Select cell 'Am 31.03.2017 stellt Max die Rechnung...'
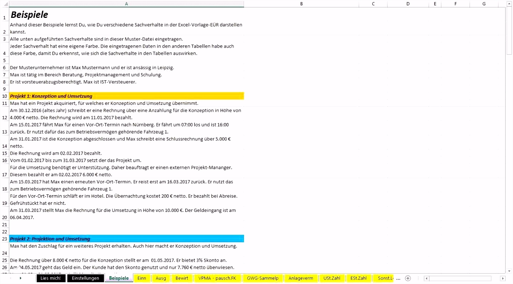 pos(127,214)
